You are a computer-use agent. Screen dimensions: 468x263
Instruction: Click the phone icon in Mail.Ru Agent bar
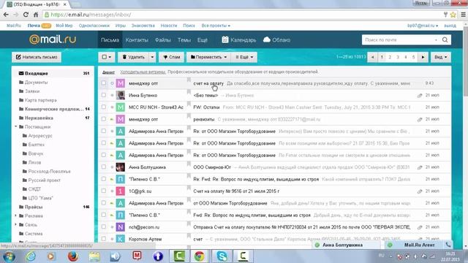point(448,245)
